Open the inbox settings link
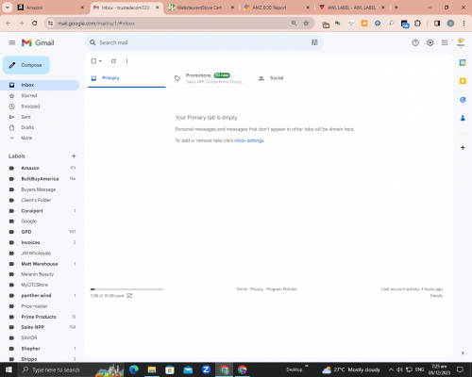Image resolution: width=472 pixels, height=377 pixels. click(x=249, y=140)
